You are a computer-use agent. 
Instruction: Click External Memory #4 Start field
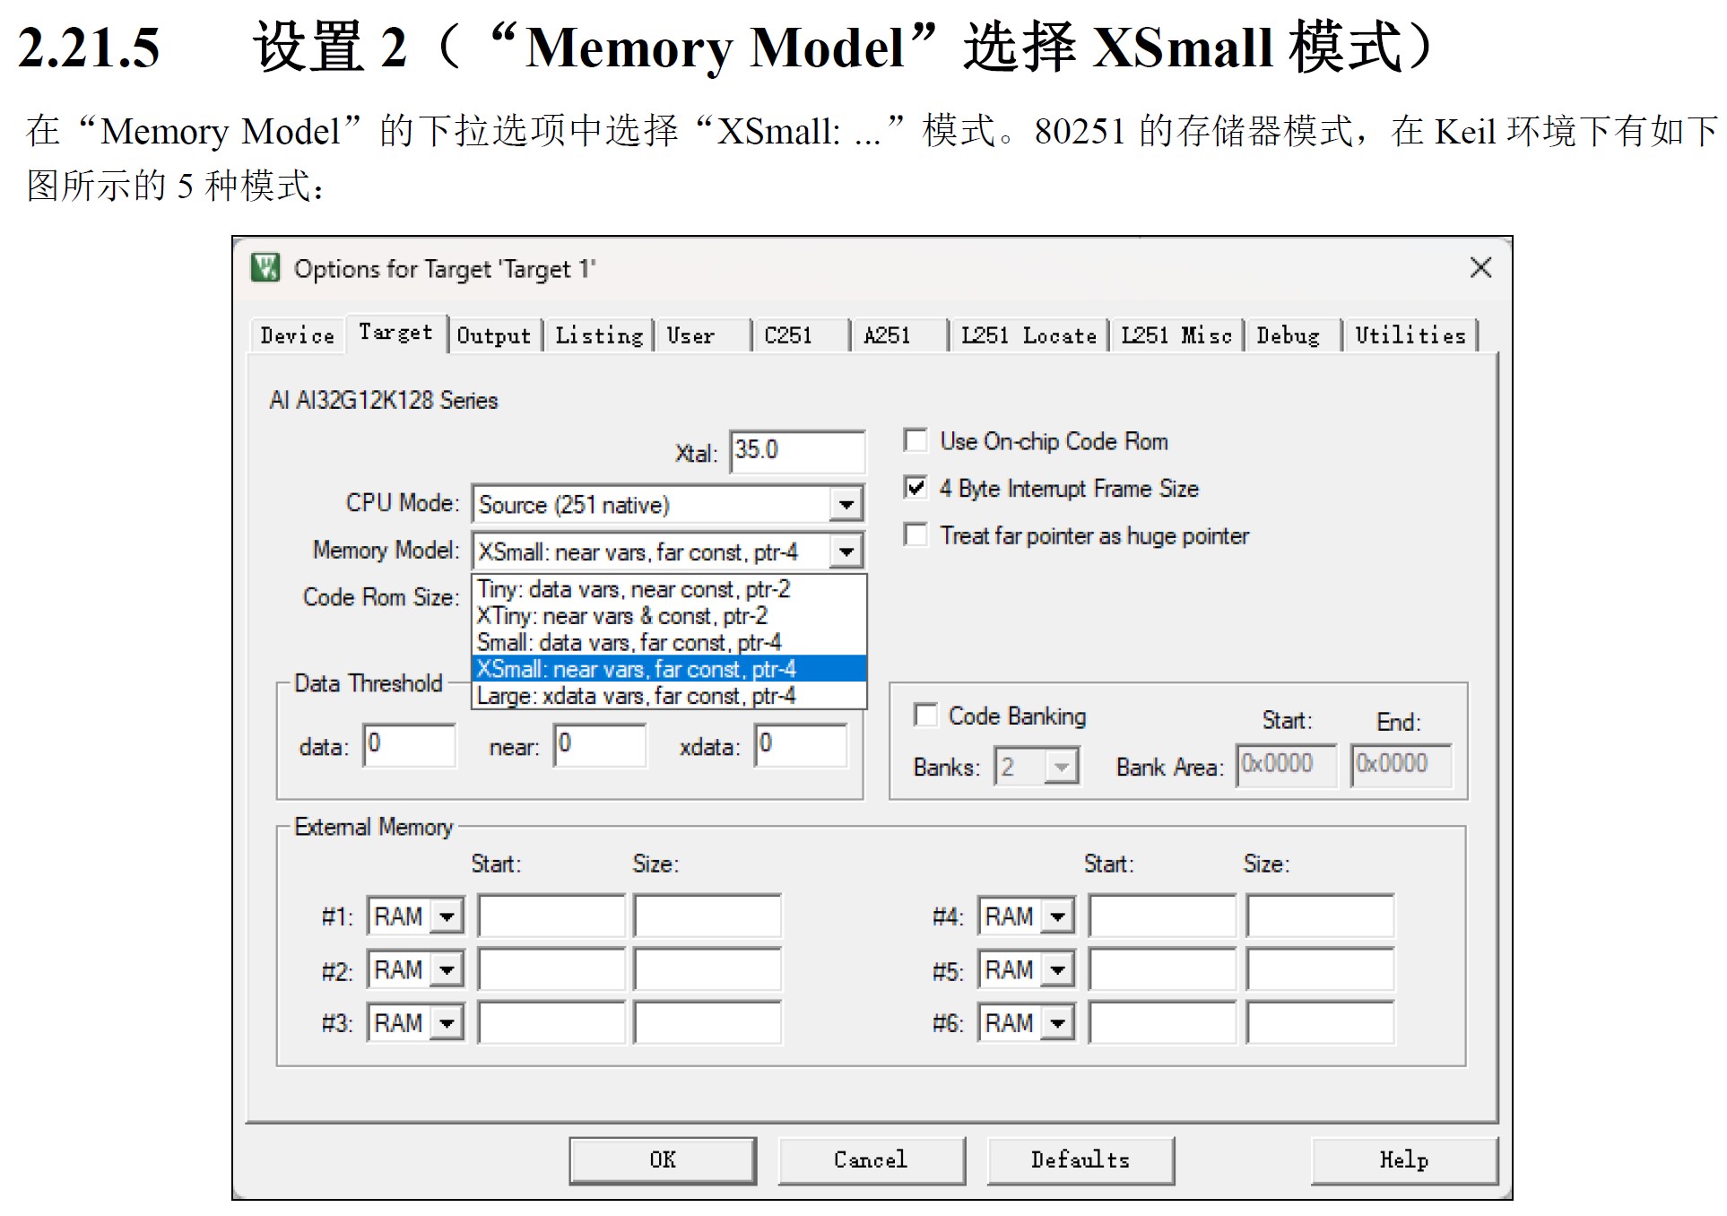pyautogui.click(x=1162, y=916)
